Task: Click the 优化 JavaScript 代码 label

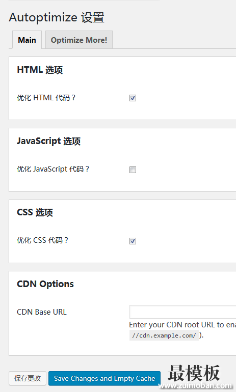Action: 53,169
